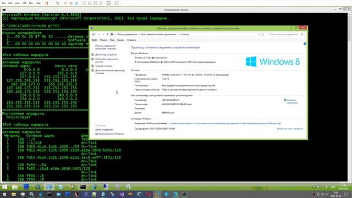Click the send Ctrl+Alt+Del toolbar icon

[x=58, y=3]
